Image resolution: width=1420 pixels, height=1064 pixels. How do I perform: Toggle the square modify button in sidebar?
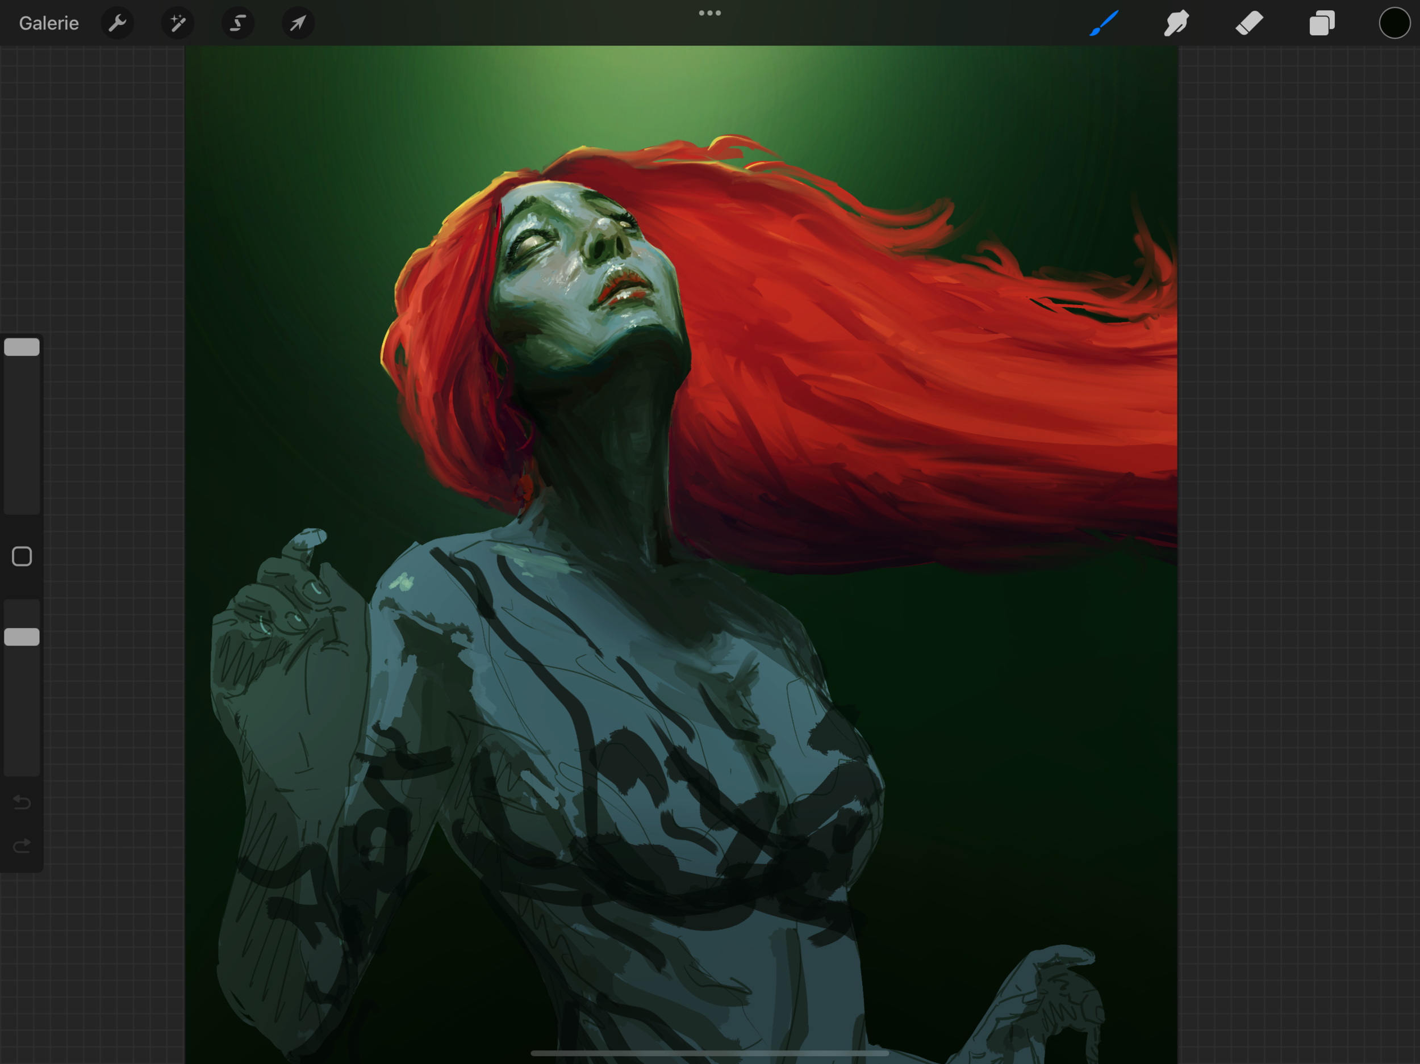tap(22, 556)
